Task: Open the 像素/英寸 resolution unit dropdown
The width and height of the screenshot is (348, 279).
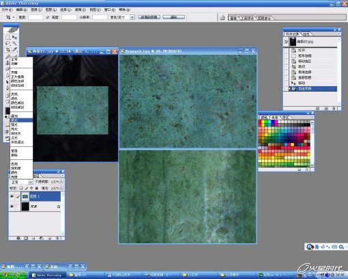Action: point(132,17)
